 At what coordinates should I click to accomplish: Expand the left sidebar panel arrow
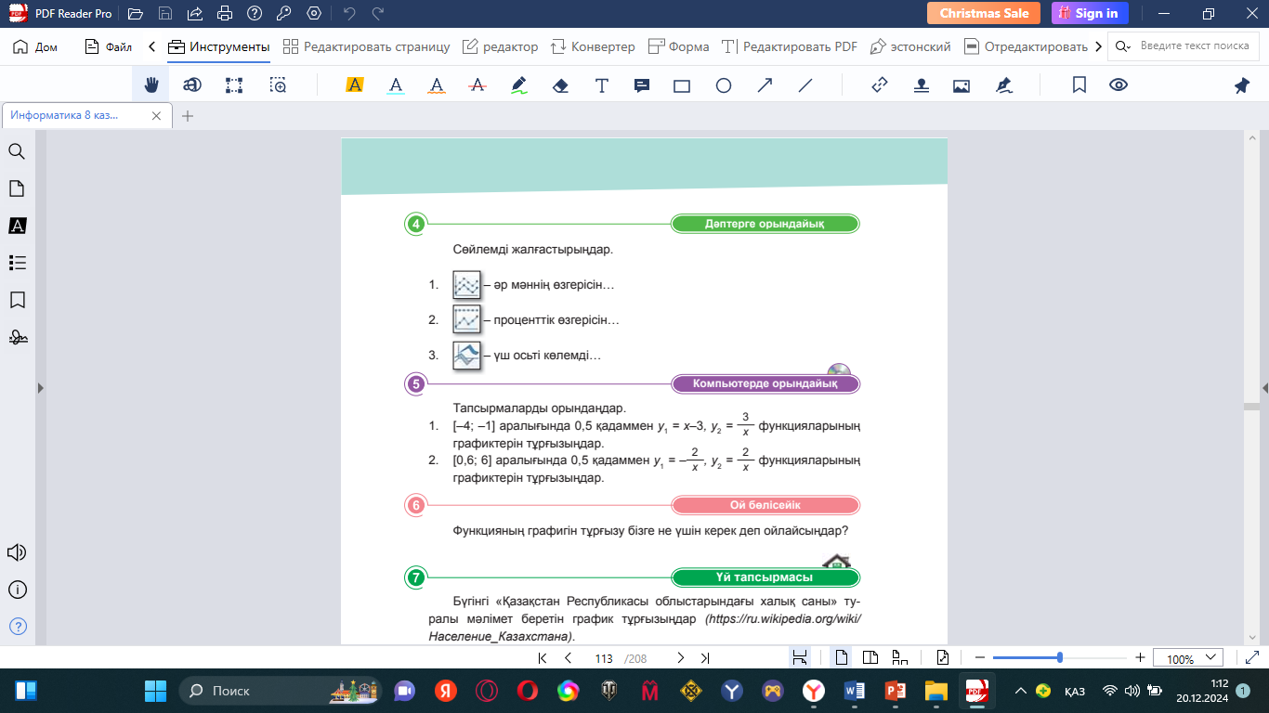click(40, 387)
